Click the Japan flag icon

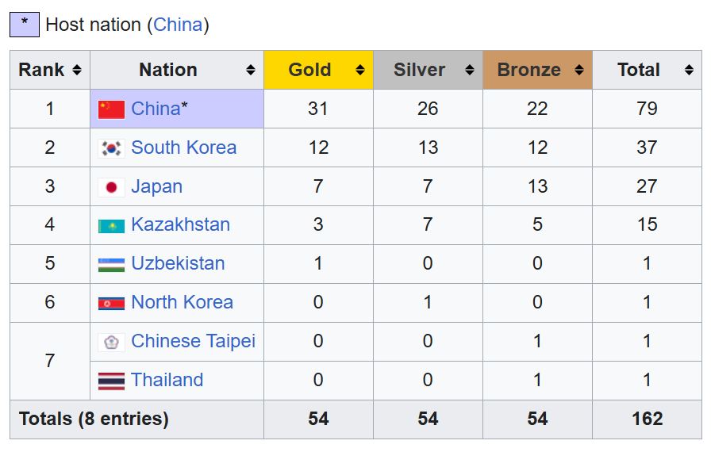click(111, 187)
